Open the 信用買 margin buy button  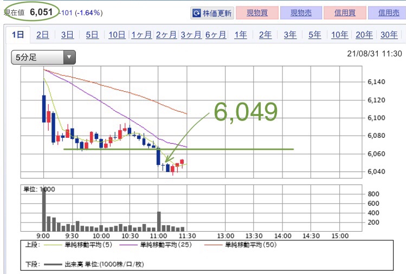345,13
